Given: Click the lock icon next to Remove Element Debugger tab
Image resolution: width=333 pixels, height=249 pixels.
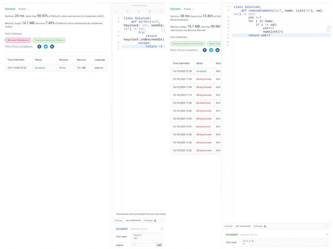Looking at the screenshot, I should click(x=265, y=226).
